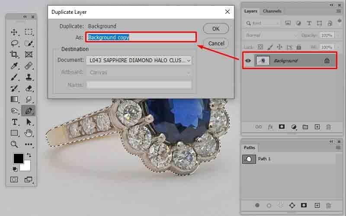The image size is (346, 216).
Task: Select the Crop tool
Action: tap(14, 54)
